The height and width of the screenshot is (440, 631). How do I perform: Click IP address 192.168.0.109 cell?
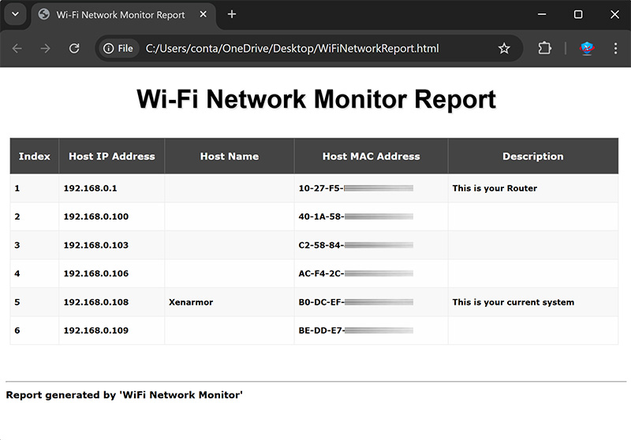point(95,331)
